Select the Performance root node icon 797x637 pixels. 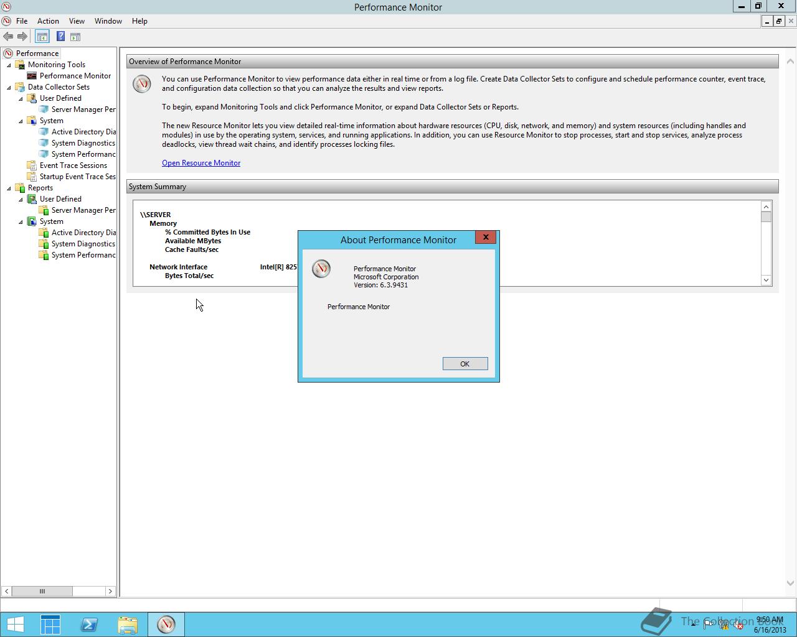coord(8,53)
